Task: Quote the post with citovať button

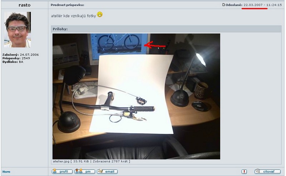Action: tap(267, 172)
